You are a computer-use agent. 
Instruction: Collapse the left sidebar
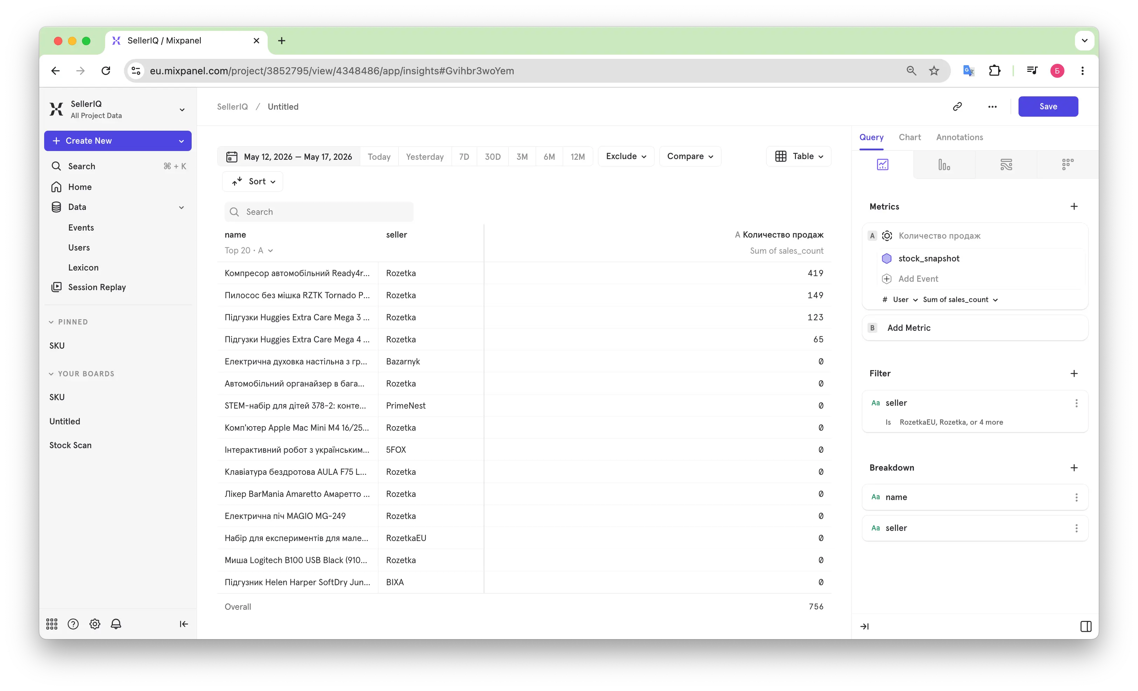(183, 624)
